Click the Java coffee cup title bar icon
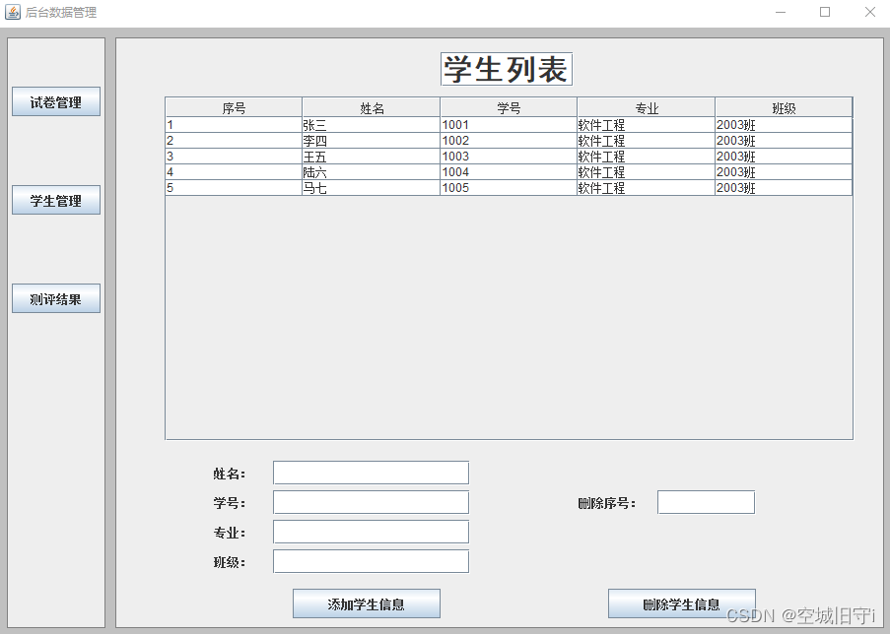The image size is (890, 634). [x=13, y=12]
